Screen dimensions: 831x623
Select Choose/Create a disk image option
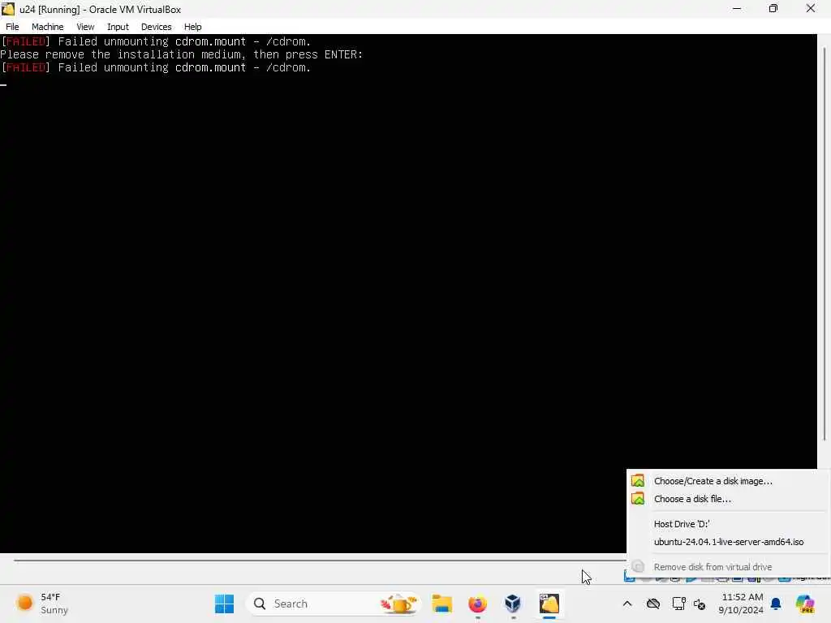[713, 481]
